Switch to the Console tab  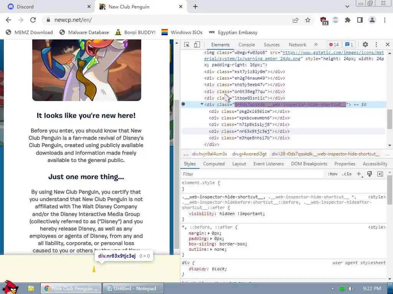pyautogui.click(x=247, y=45)
